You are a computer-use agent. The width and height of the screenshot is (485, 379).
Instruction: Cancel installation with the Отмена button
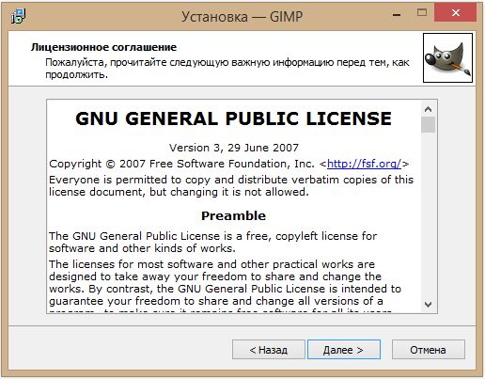429,350
